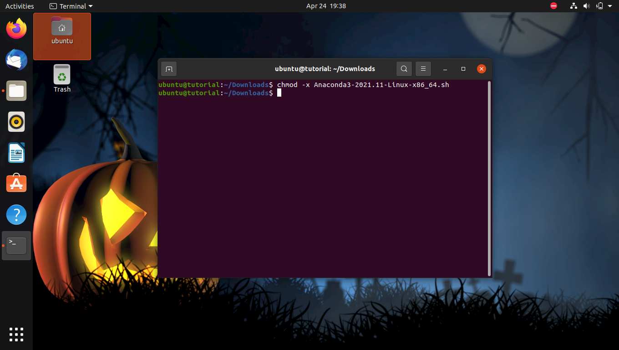
Task: Open a new terminal tab
Action: [168, 69]
